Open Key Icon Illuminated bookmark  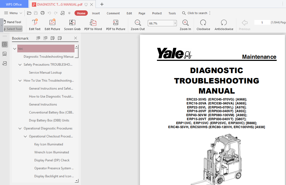[49, 144]
